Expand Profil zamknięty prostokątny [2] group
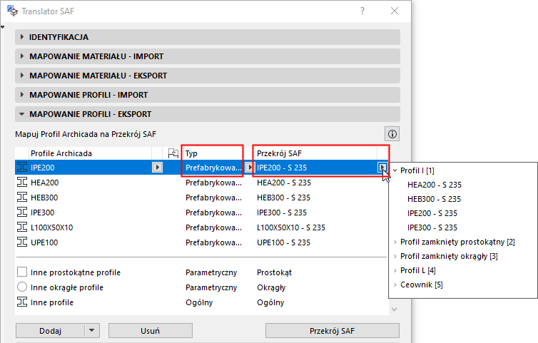The width and height of the screenshot is (538, 343). coord(395,242)
